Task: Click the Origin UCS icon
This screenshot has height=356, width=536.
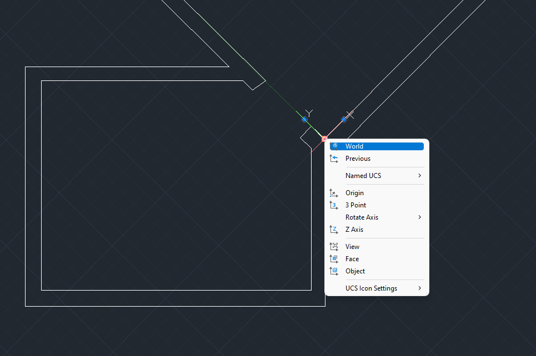Action: 334,193
